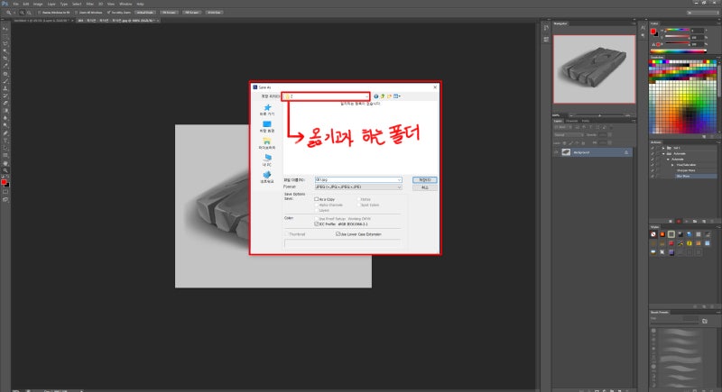
Task: Expand Hue/Saturation action step
Action: point(672,165)
